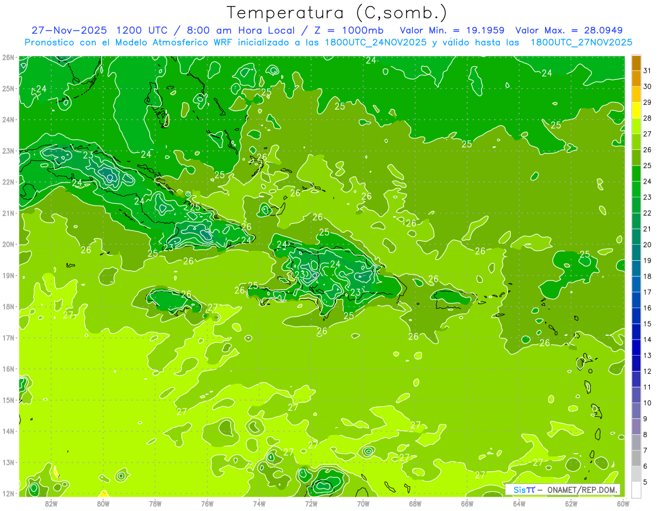Click the legend label 22
The height and width of the screenshot is (511, 662).
(x=647, y=213)
